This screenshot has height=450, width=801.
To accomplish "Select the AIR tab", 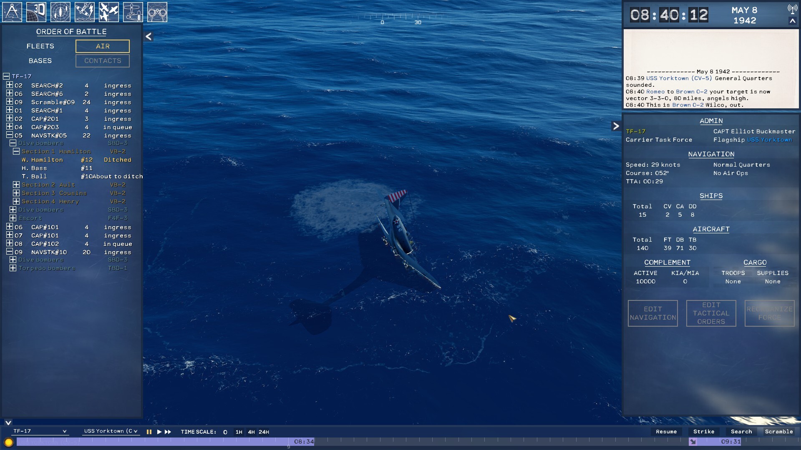I will point(103,46).
